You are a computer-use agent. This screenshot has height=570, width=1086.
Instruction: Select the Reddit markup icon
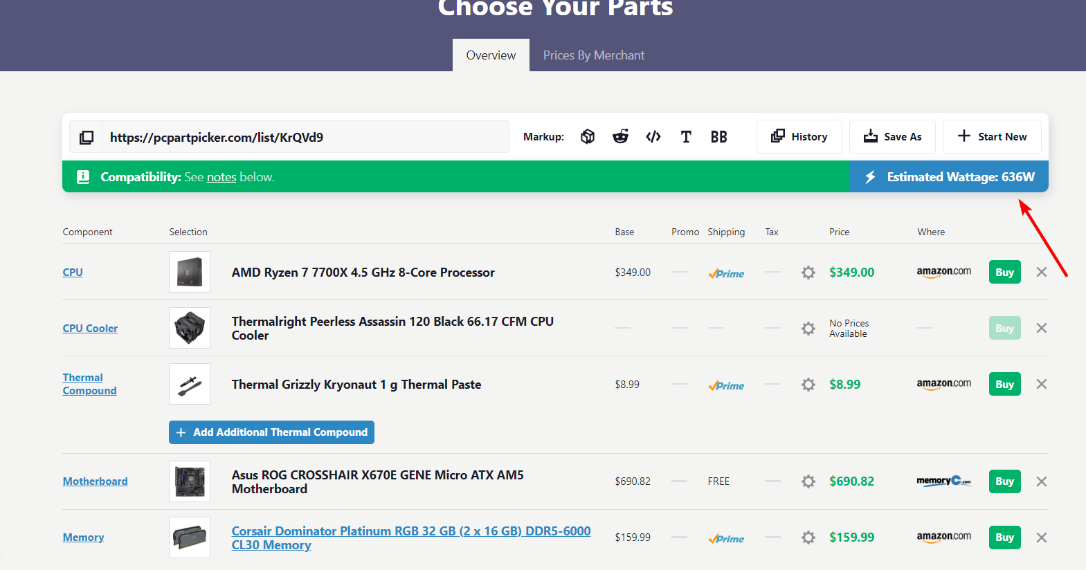620,137
